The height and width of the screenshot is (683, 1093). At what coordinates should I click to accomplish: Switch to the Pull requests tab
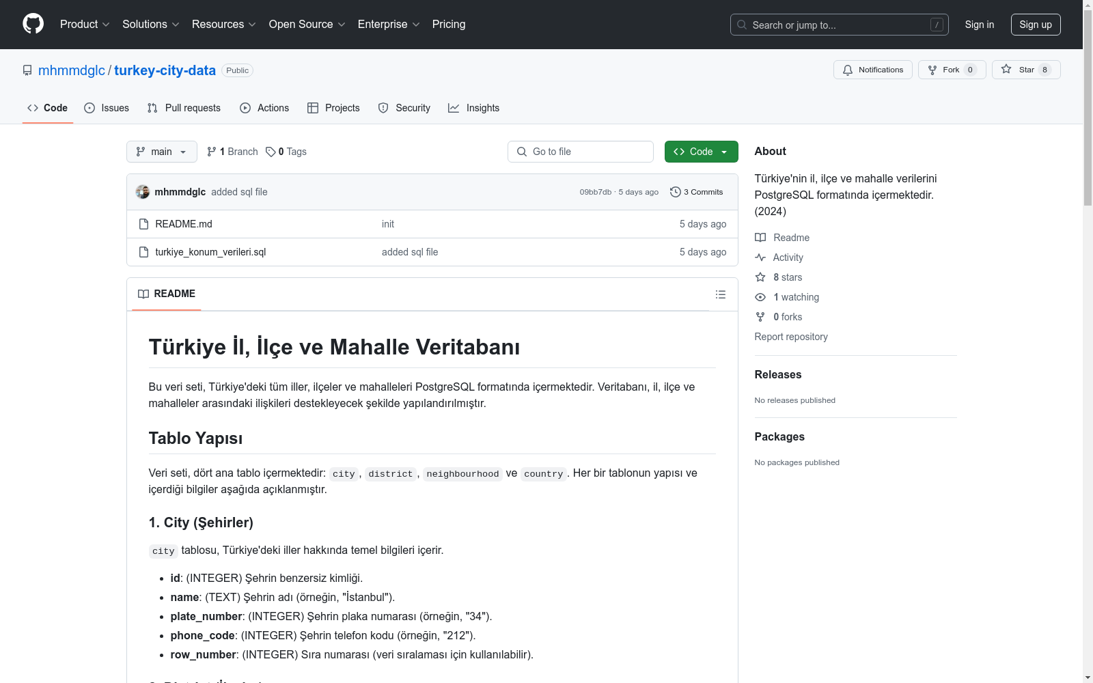(184, 108)
